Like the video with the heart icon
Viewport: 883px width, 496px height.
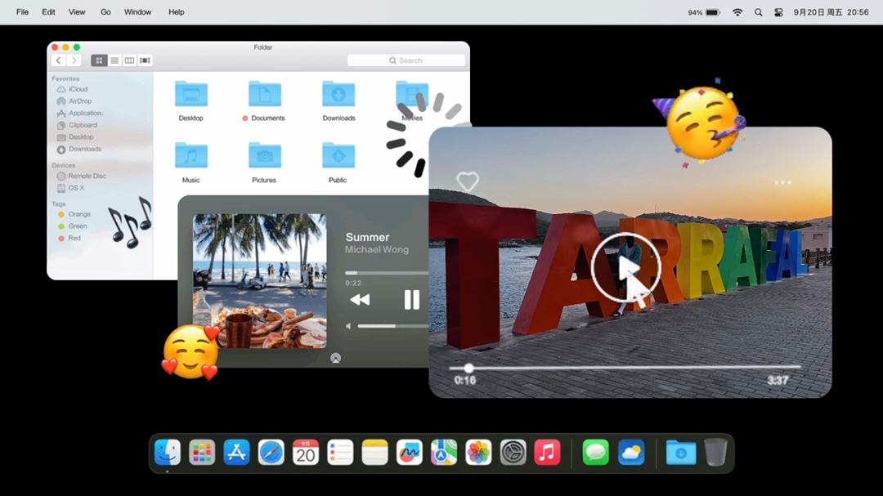click(x=468, y=181)
